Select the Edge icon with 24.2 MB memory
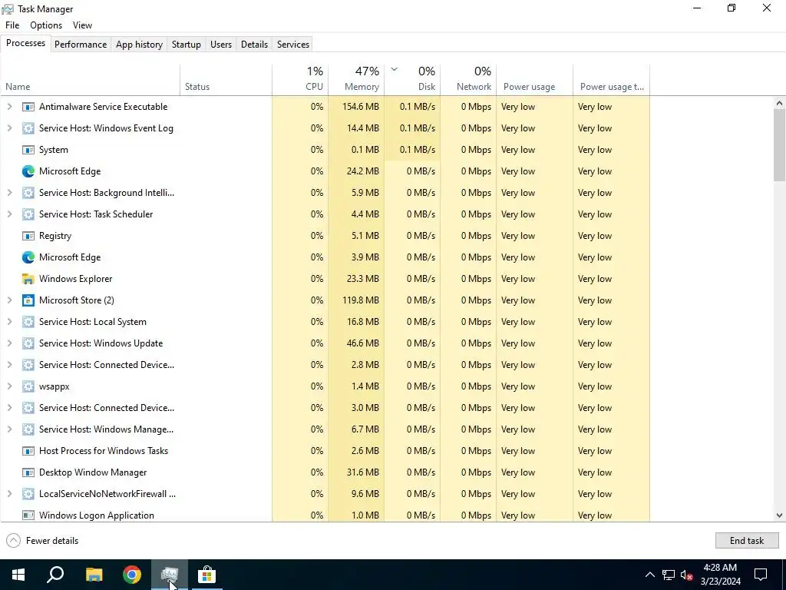The width and height of the screenshot is (786, 590). coord(28,171)
